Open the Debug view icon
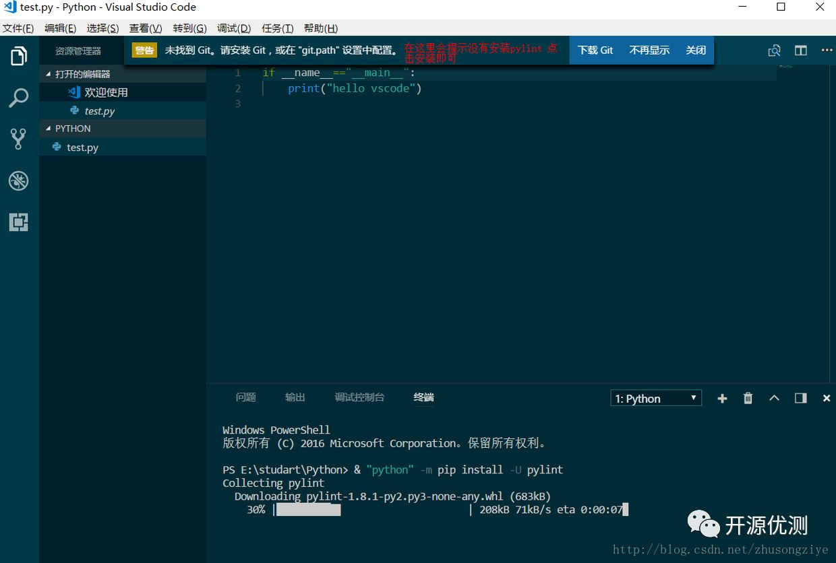 click(19, 180)
